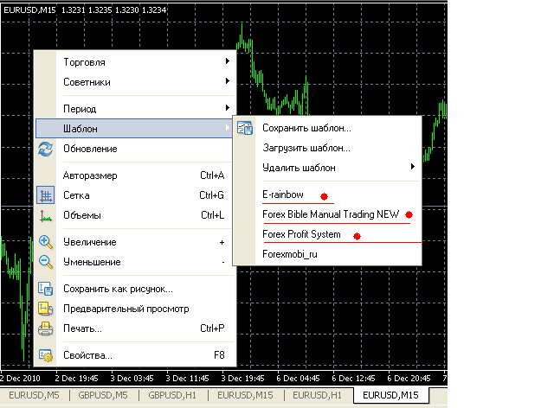Expand arrow next to Удалить шаблон
This screenshot has height=408, width=554.
(413, 167)
